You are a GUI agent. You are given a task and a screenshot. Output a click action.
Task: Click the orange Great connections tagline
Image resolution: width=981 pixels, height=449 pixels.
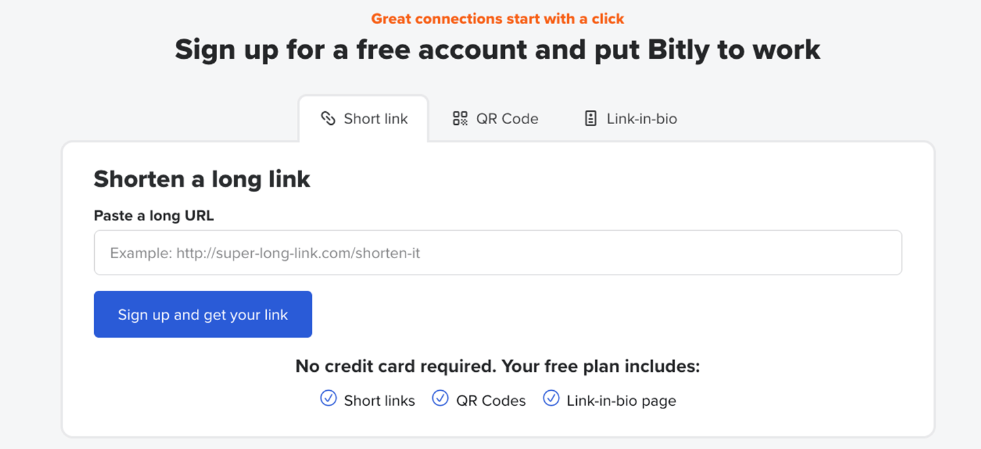tap(498, 19)
